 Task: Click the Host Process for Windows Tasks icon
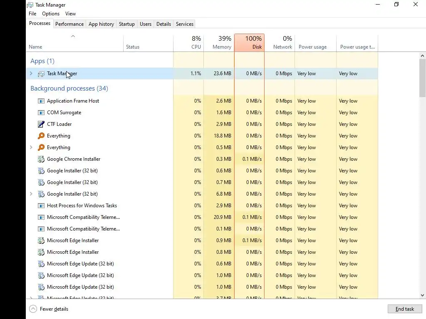41,206
